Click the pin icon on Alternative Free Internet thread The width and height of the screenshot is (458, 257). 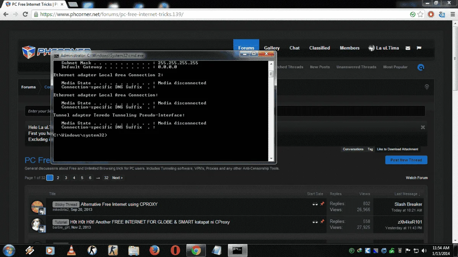322,204
